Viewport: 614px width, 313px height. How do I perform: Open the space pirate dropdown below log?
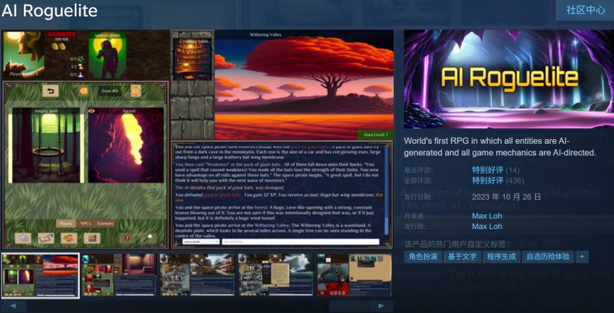[201, 242]
